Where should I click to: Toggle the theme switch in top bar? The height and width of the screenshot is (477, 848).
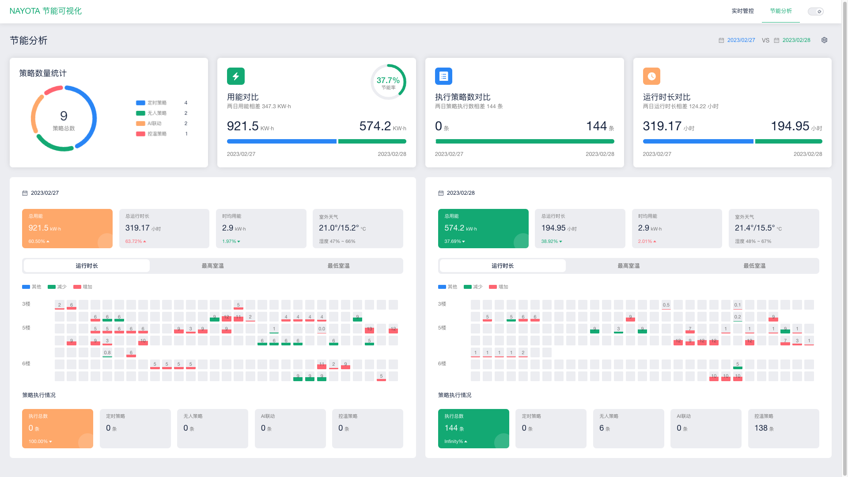point(815,11)
